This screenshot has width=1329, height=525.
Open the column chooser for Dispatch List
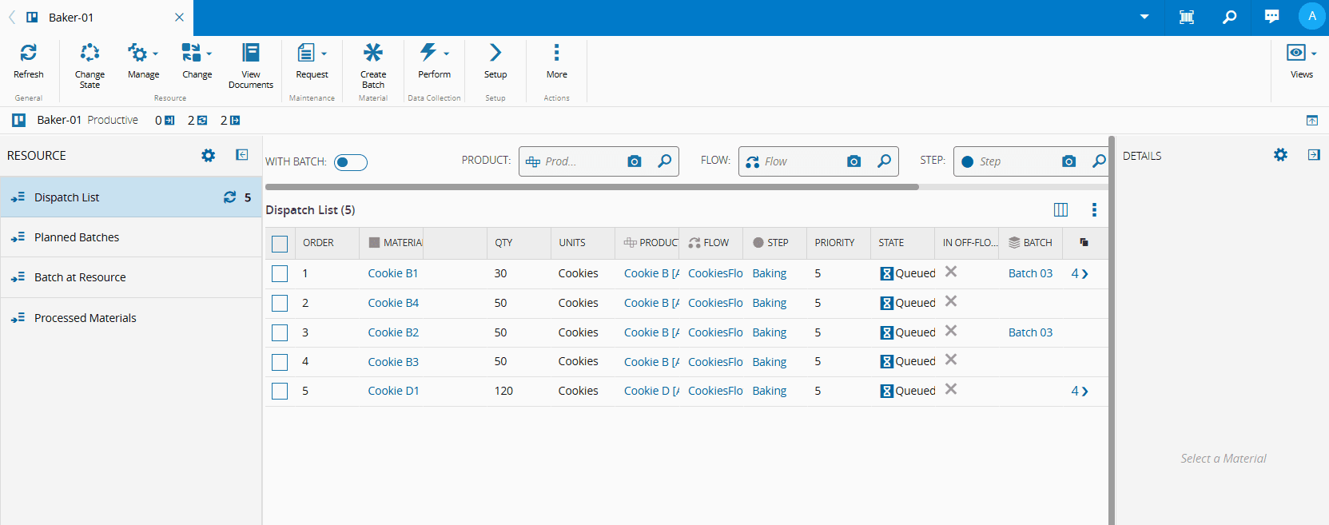pos(1060,210)
